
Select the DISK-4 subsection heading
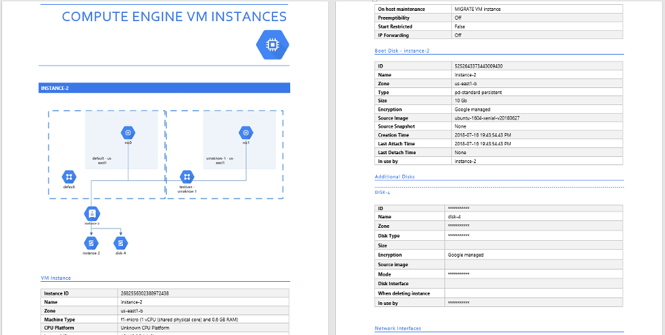pos(382,192)
